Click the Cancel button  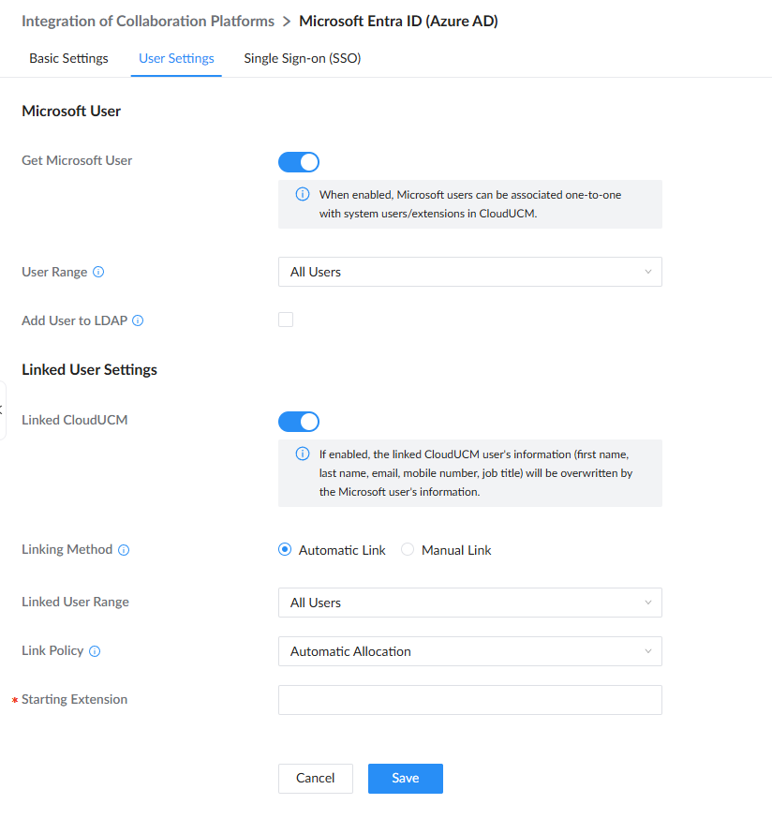click(316, 779)
